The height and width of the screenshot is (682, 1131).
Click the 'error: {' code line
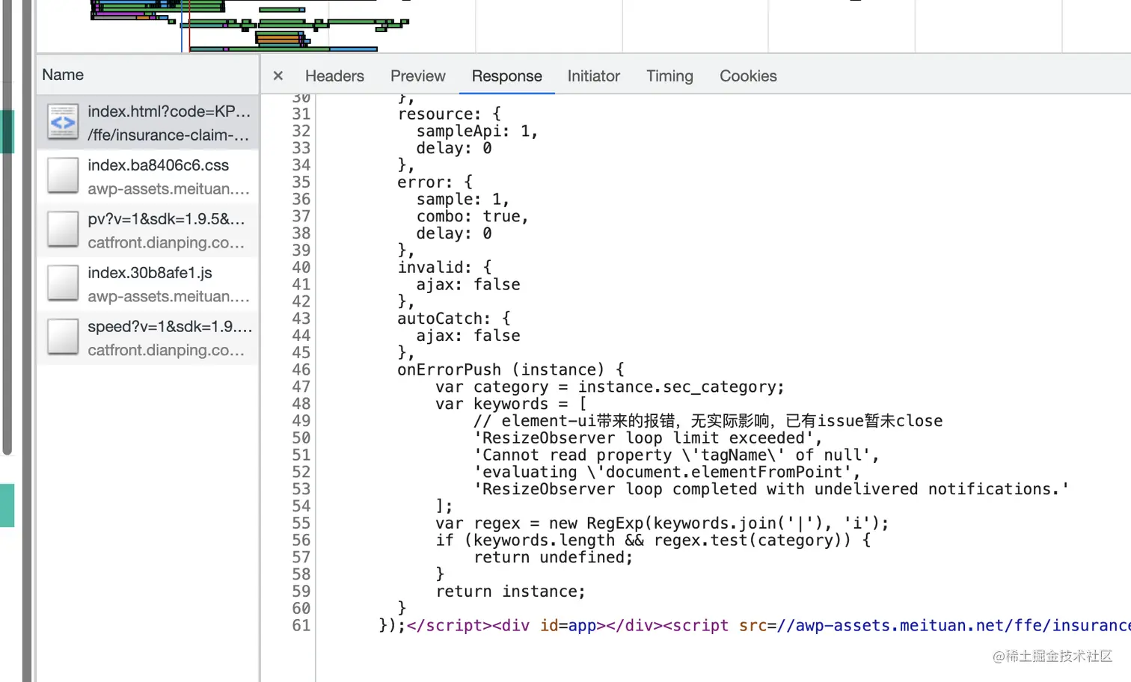coord(435,182)
